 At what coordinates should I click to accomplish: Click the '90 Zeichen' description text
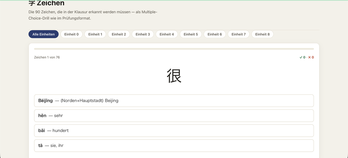(93, 15)
